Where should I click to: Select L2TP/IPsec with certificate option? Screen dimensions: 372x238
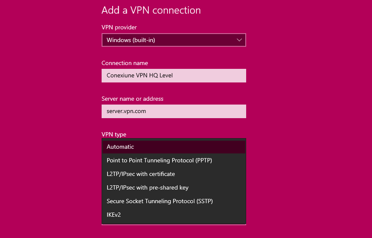click(x=173, y=174)
